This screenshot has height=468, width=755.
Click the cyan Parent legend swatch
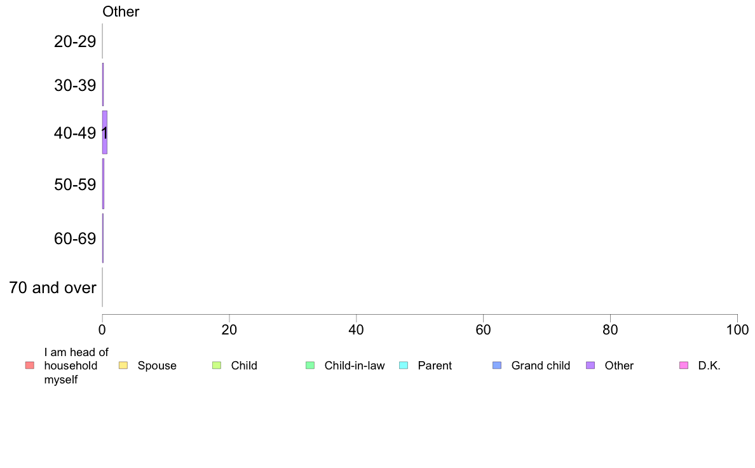(404, 366)
